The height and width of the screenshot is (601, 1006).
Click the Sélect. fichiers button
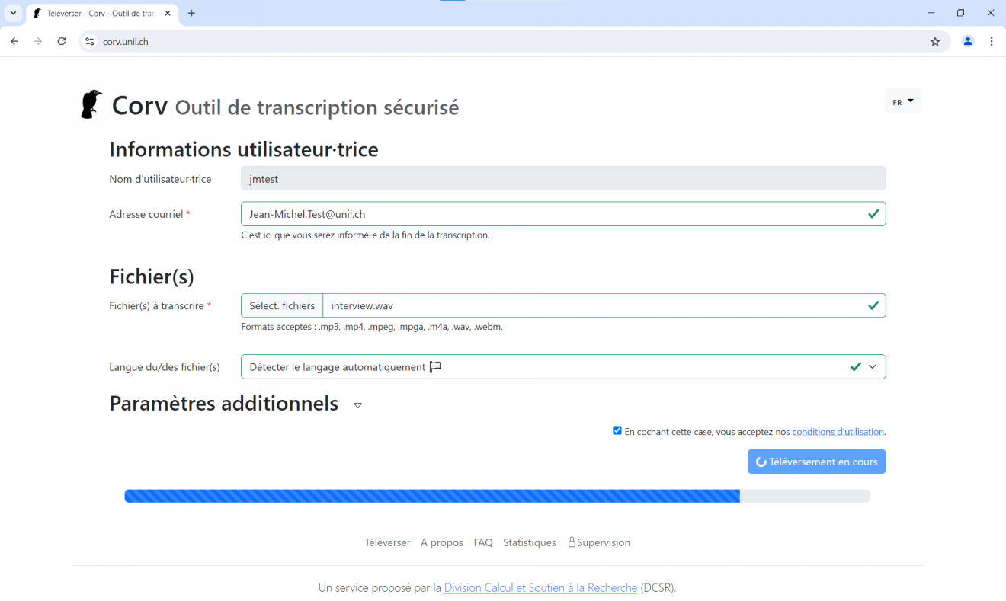click(x=281, y=305)
